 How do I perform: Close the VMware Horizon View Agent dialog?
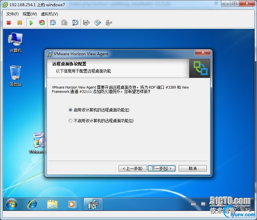tap(203, 52)
